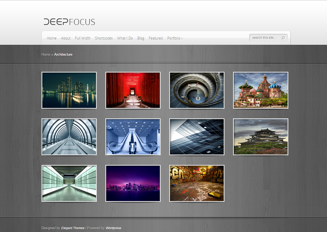Screen dimensions: 327x232
Task: Open the St Basil's Cathedral thumbnail
Action: pyautogui.click(x=261, y=90)
